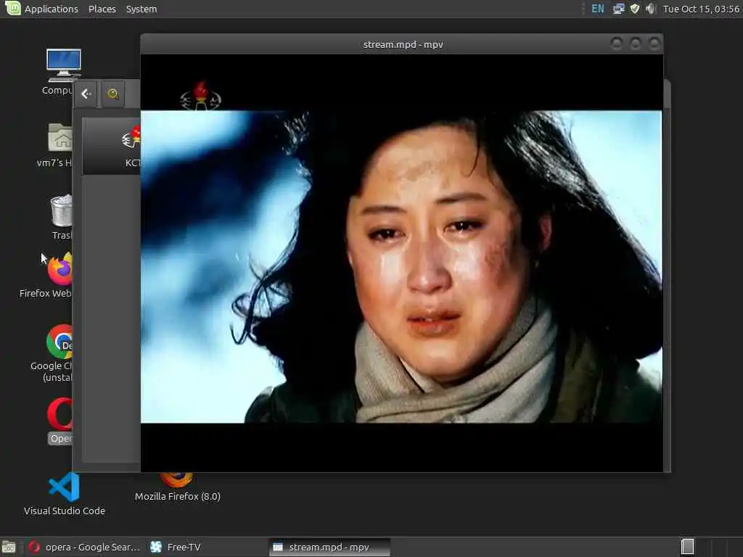
Task: Click the stream.mpd - mpv title bar
Action: tap(403, 44)
